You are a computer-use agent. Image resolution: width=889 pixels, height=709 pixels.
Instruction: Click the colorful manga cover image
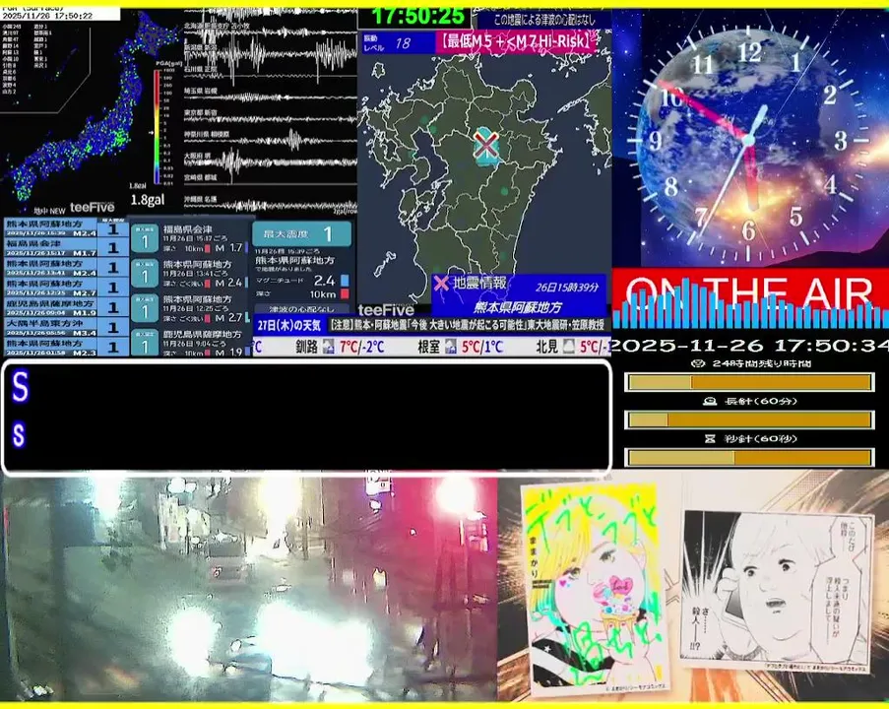[x=596, y=588]
